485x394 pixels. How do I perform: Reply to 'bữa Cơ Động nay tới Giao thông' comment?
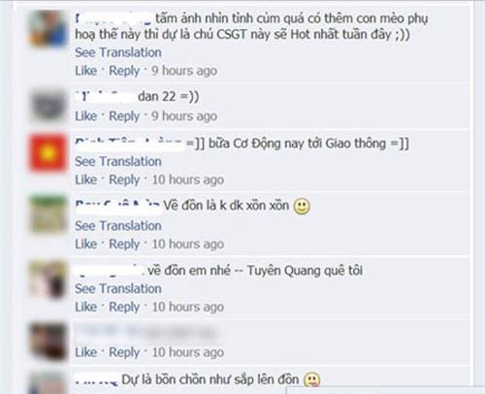pyautogui.click(x=124, y=180)
